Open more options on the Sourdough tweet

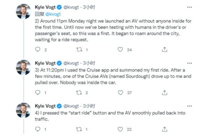(189, 63)
